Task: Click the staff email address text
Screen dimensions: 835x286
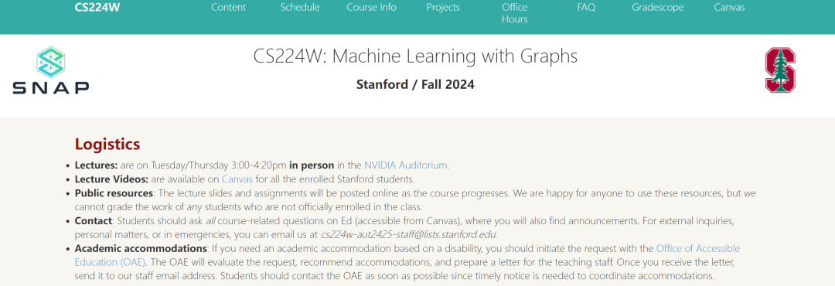Action: (x=408, y=234)
